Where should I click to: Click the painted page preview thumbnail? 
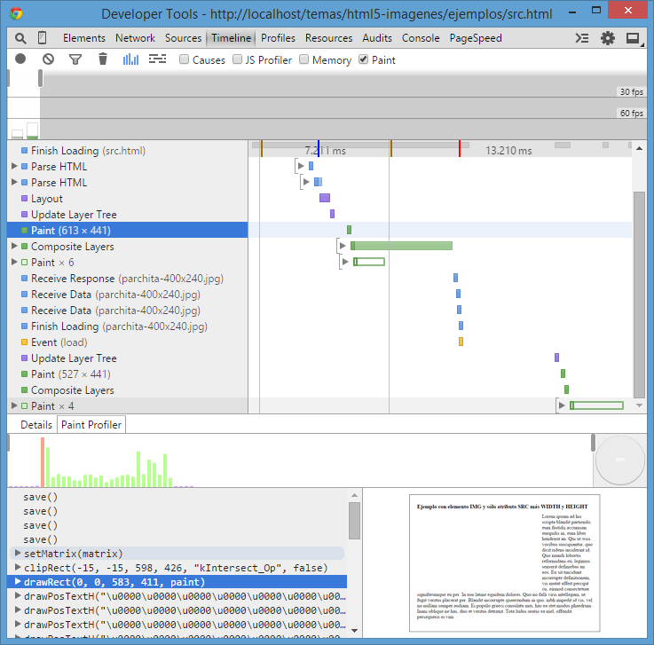pyautogui.click(x=508, y=561)
